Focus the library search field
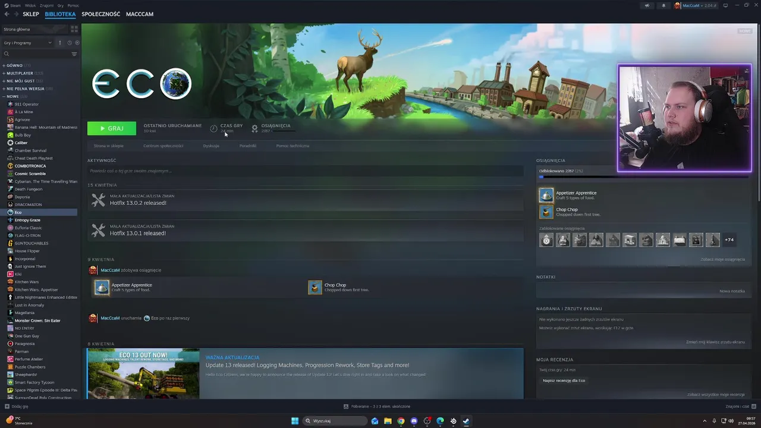The height and width of the screenshot is (428, 761). (36, 54)
